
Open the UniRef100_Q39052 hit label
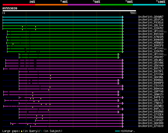[x=151, y=28]
